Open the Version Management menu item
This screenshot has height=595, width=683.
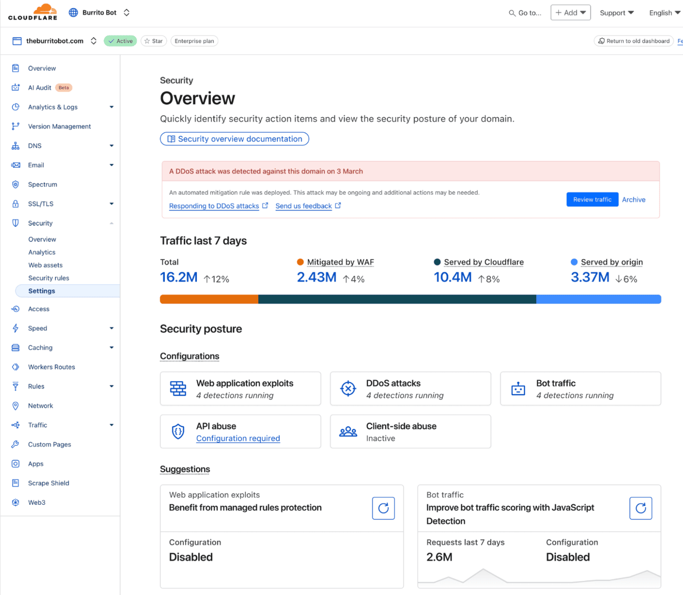tap(60, 126)
